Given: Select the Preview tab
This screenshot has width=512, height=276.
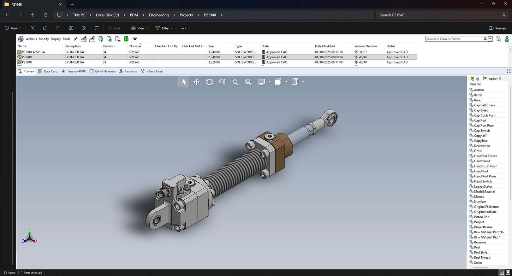Looking at the screenshot, I should [26, 71].
